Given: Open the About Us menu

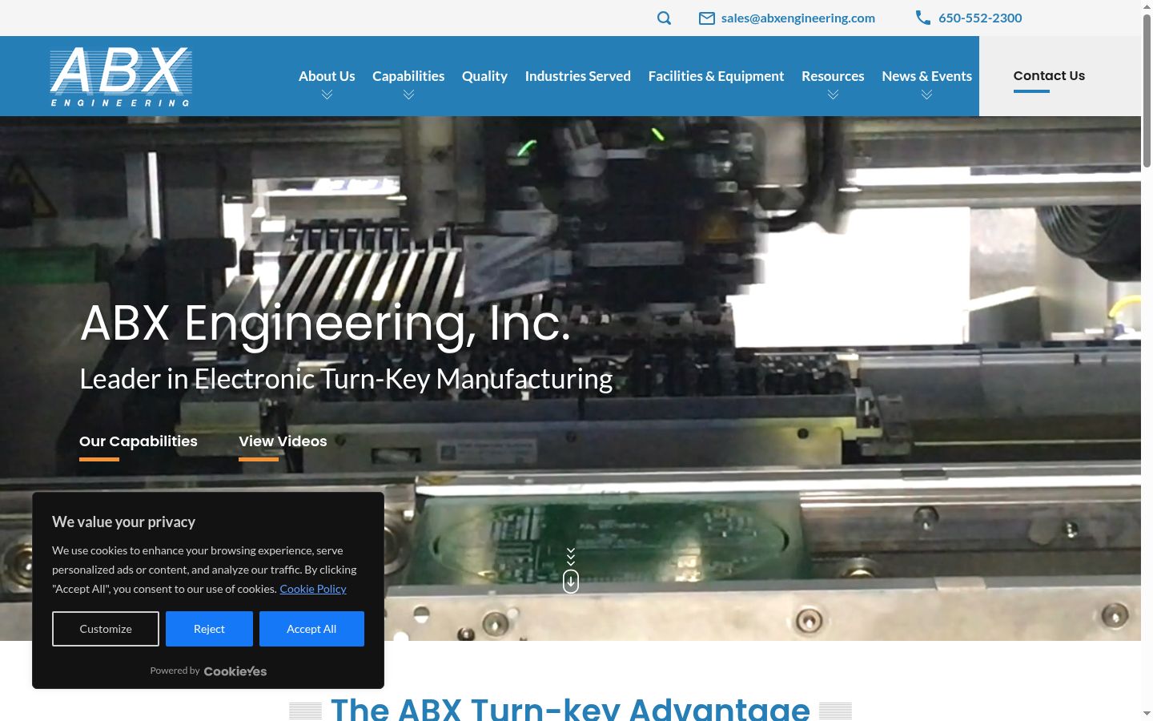Looking at the screenshot, I should coord(327,76).
